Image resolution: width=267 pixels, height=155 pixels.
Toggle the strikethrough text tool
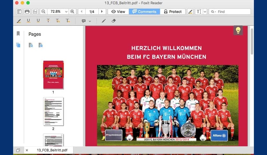point(48,21)
